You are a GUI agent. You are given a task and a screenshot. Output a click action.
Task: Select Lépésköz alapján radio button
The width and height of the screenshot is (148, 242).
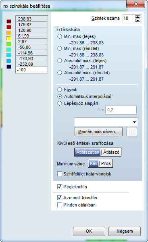coord(60,103)
